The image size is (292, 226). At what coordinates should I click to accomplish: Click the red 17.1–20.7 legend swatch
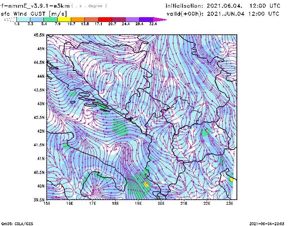click(x=105, y=19)
